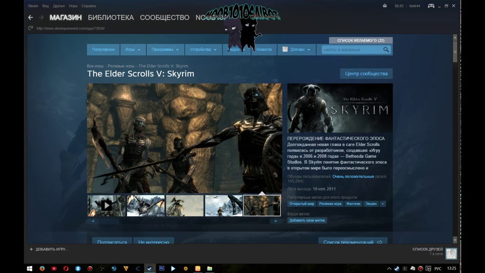
Task: Go to БИБЛИОТЕКА section
Action: coord(111,17)
